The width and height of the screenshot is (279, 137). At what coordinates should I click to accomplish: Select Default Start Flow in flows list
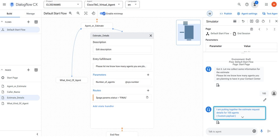click(x=20, y=30)
